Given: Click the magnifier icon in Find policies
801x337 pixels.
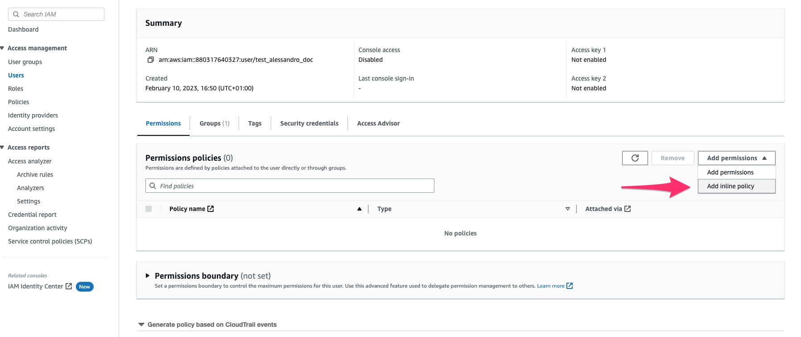Looking at the screenshot, I should click(x=153, y=186).
